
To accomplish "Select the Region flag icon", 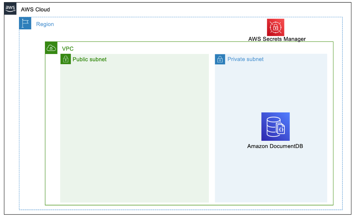I will tap(25, 23).
